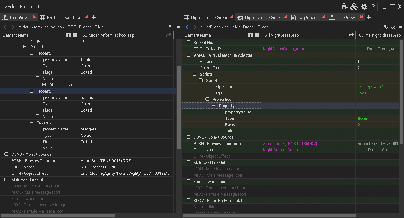Screen dimensions: 404x218
Task: Expand Record Header in right pane
Action: 188,42
